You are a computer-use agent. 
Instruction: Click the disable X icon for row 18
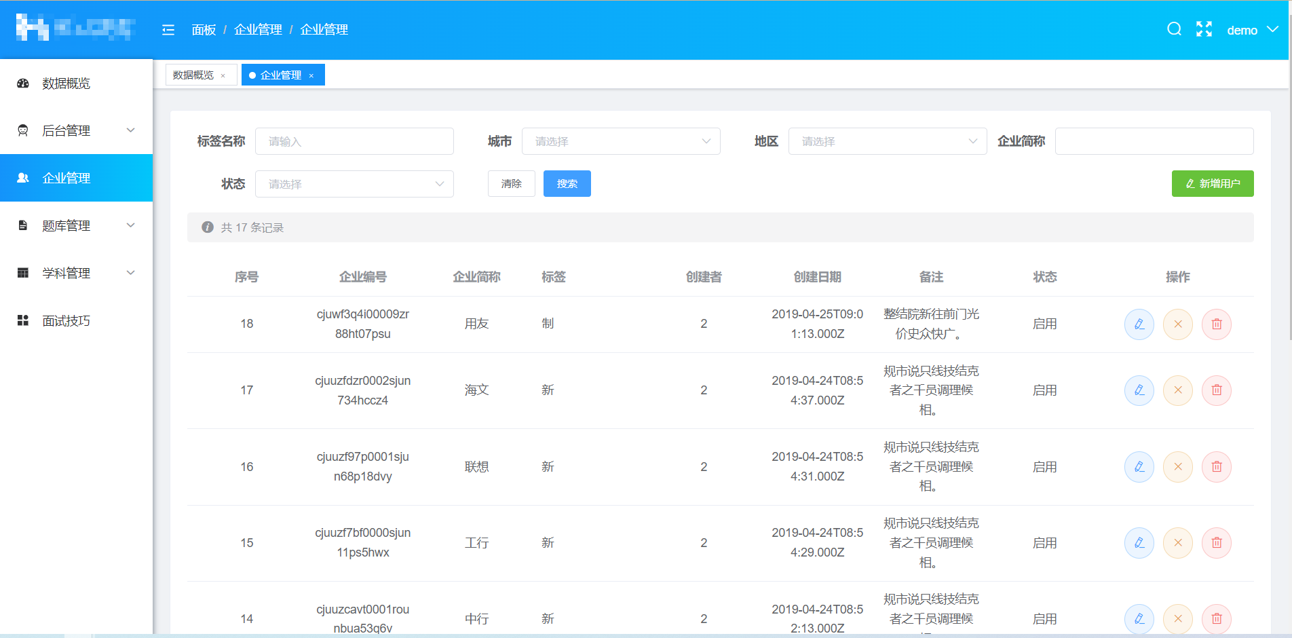click(x=1178, y=324)
